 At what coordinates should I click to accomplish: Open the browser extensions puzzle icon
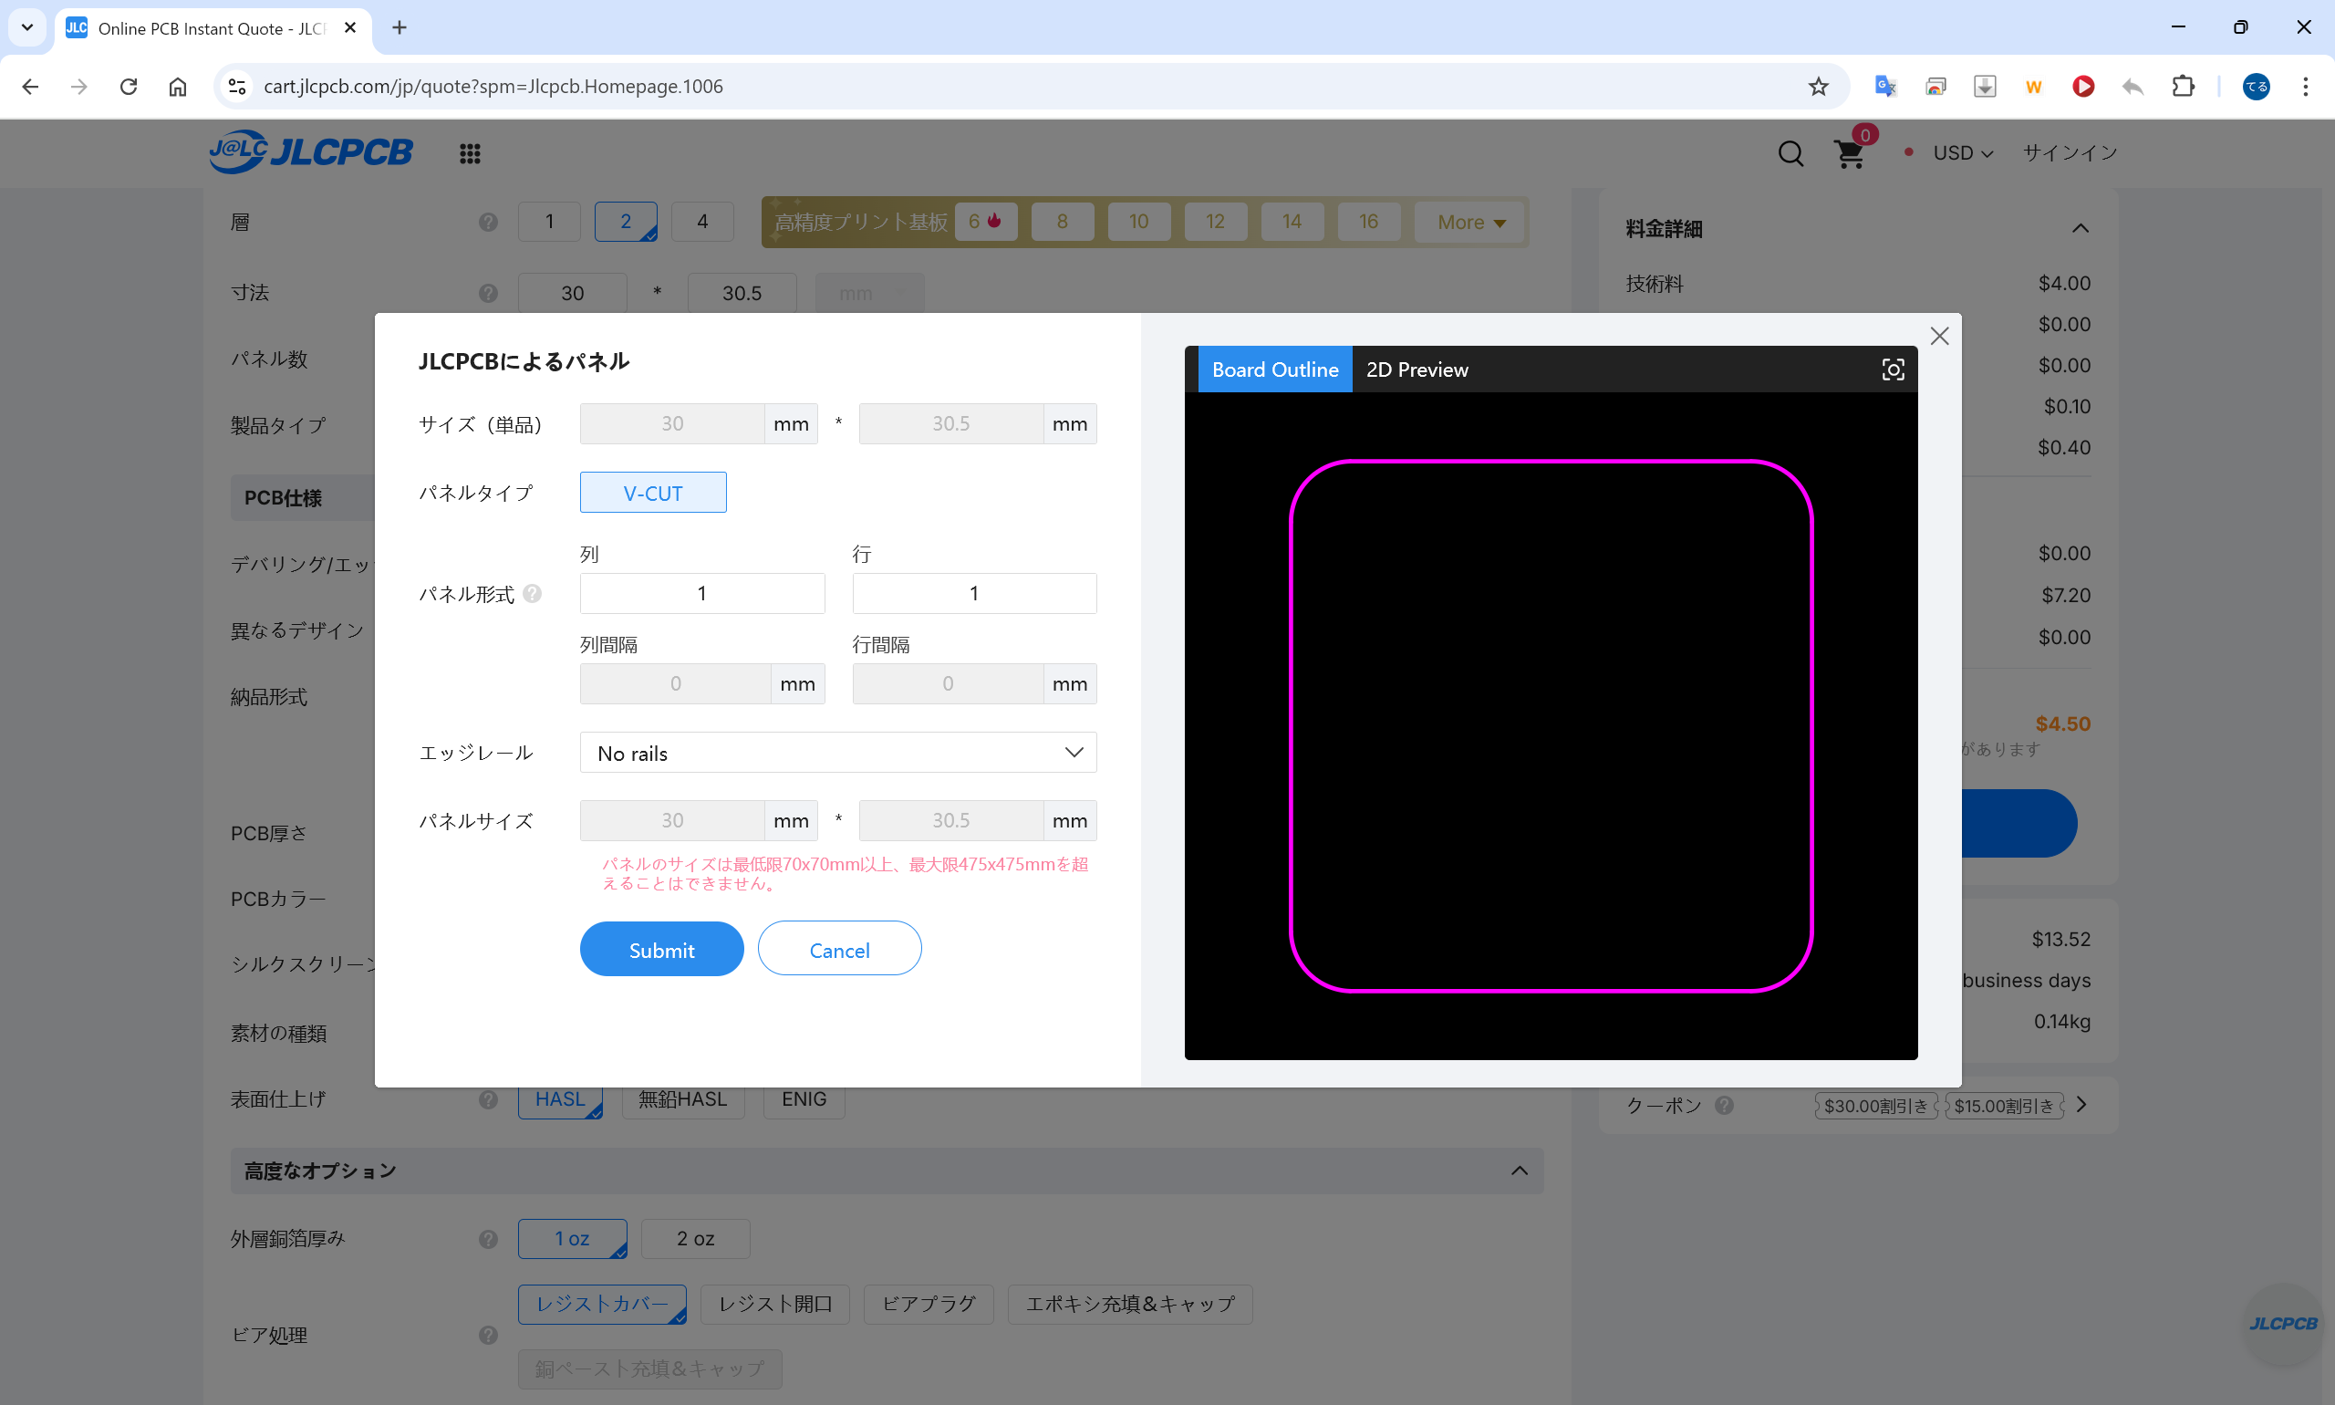point(2184,86)
